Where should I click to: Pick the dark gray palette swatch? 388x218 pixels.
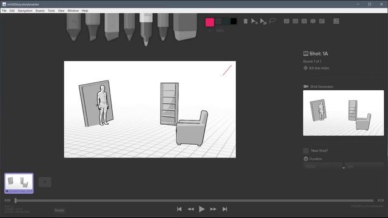[x=219, y=21]
